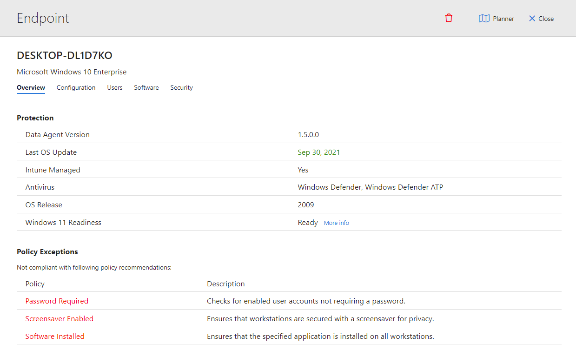Click the Antivirus row label
This screenshot has height=350, width=576.
[x=40, y=187]
